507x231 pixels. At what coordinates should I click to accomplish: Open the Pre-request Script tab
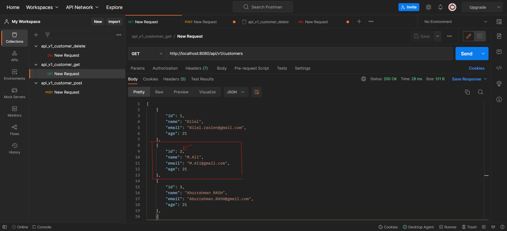[252, 68]
